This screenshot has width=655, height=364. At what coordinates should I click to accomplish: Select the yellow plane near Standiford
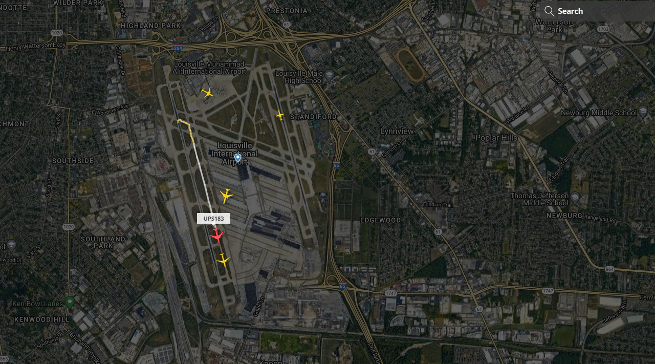pyautogui.click(x=280, y=115)
